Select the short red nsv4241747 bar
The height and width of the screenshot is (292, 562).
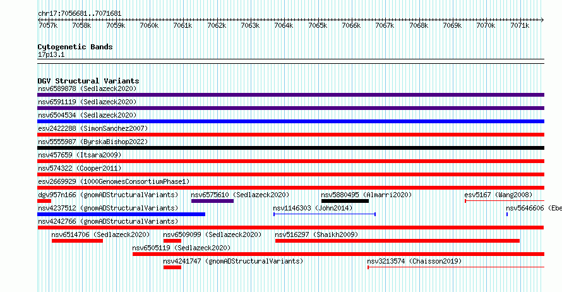point(172,267)
